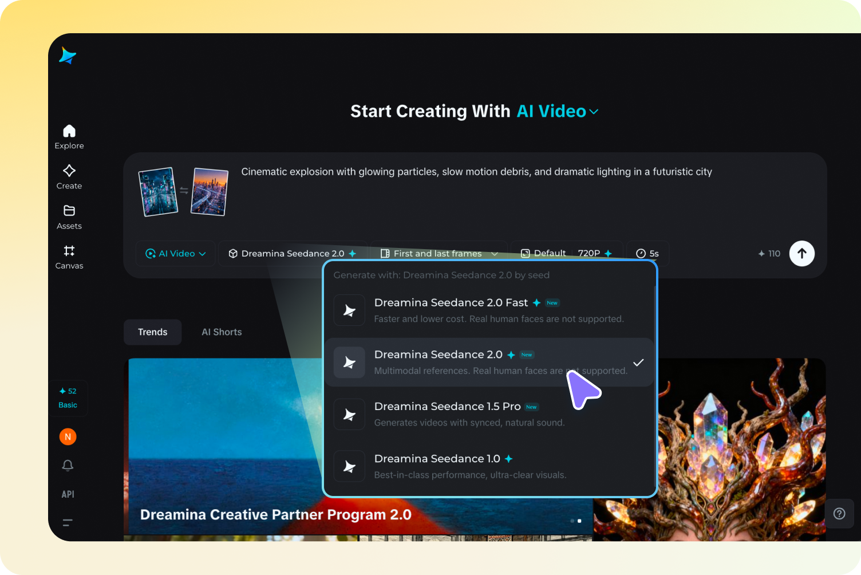Open the Assets folder
Image resolution: width=861 pixels, height=575 pixels.
69,217
